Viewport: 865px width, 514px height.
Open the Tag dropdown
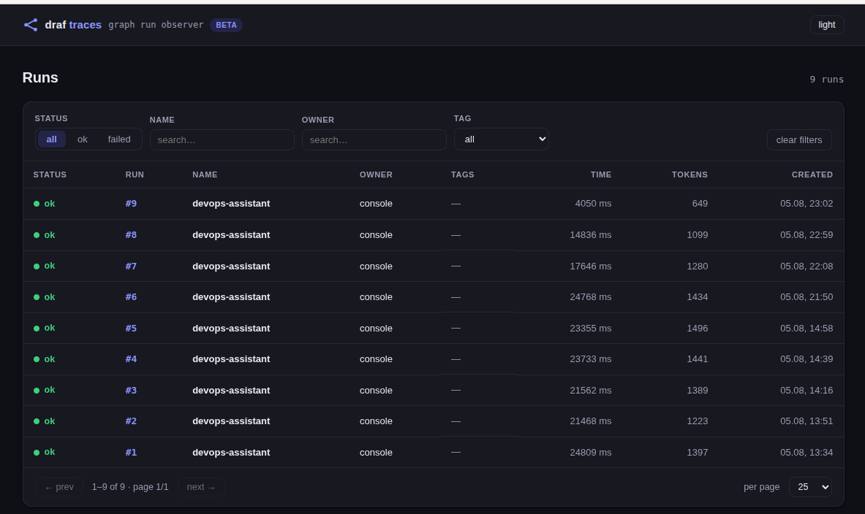coord(501,139)
